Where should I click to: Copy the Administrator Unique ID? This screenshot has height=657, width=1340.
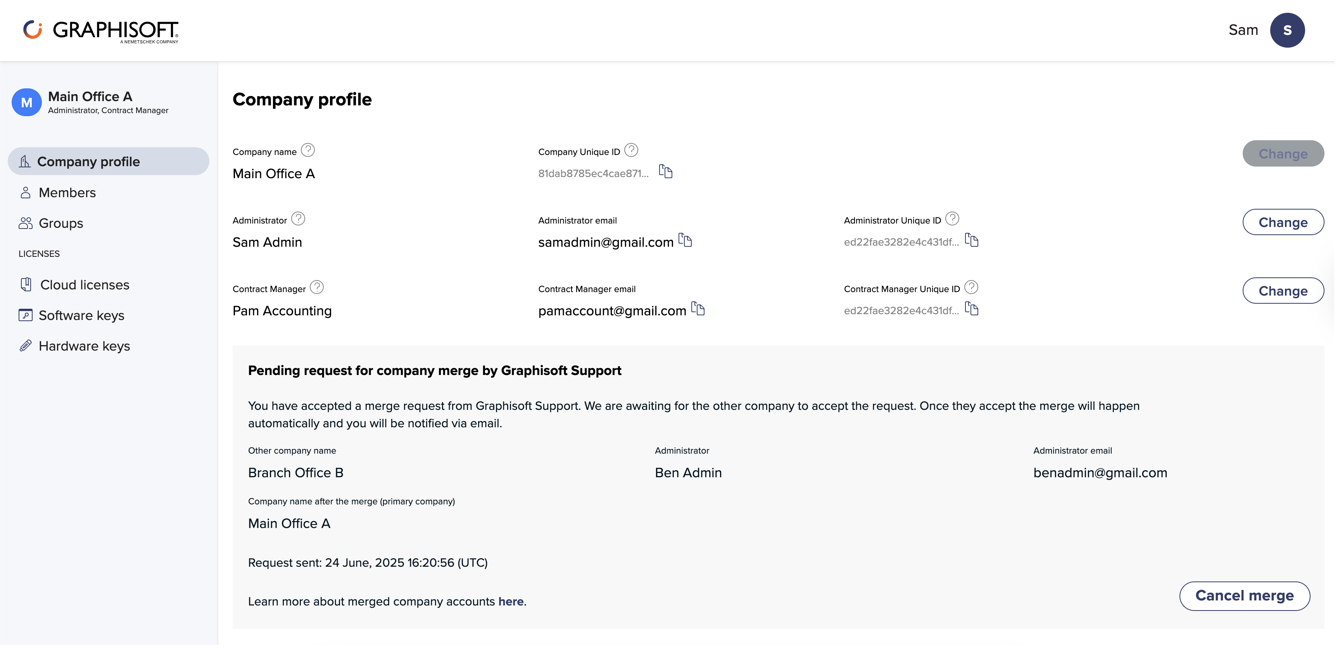coord(972,240)
